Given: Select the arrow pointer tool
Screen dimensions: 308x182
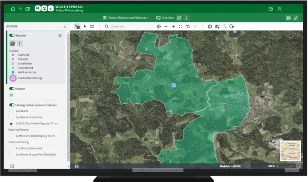Looking at the screenshot, I should pos(85,27).
